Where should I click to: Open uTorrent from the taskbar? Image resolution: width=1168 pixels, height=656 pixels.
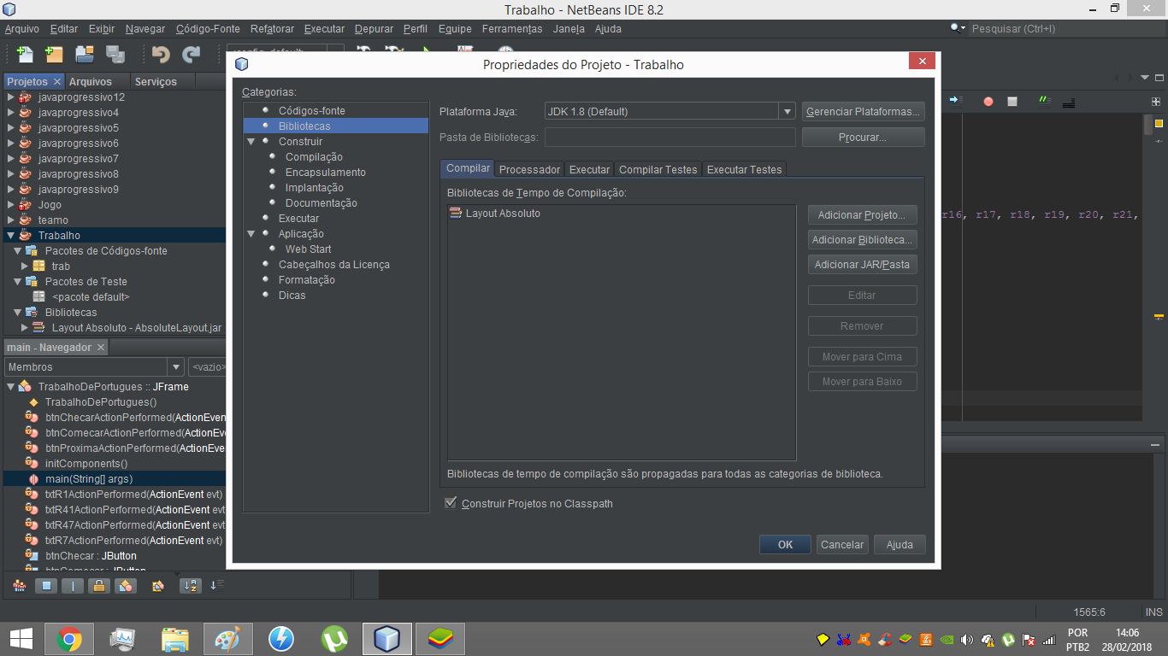(334, 639)
